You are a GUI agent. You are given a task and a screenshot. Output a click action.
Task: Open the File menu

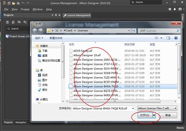6,9
